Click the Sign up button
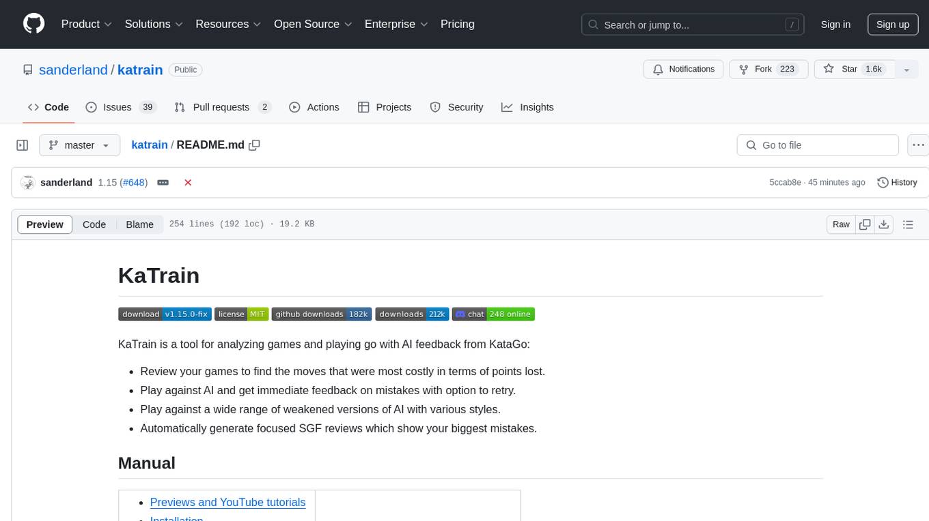The image size is (929, 521). click(893, 25)
